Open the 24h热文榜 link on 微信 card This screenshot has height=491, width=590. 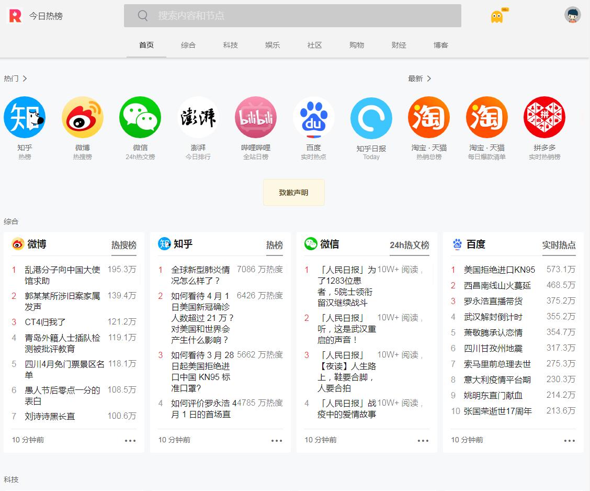(x=410, y=245)
